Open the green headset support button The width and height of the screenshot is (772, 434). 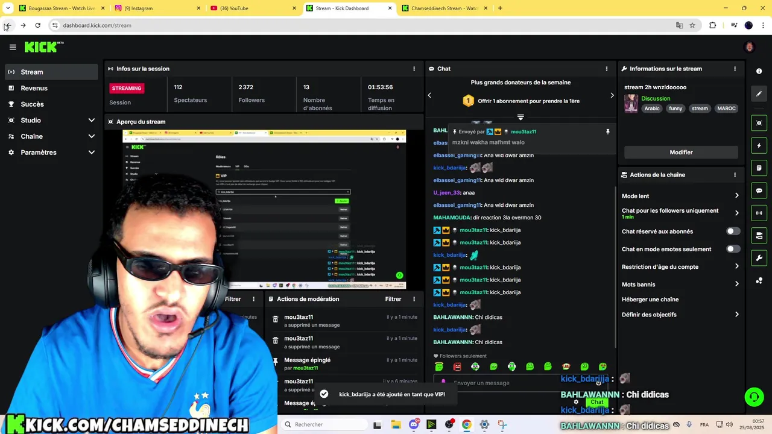coord(754,397)
